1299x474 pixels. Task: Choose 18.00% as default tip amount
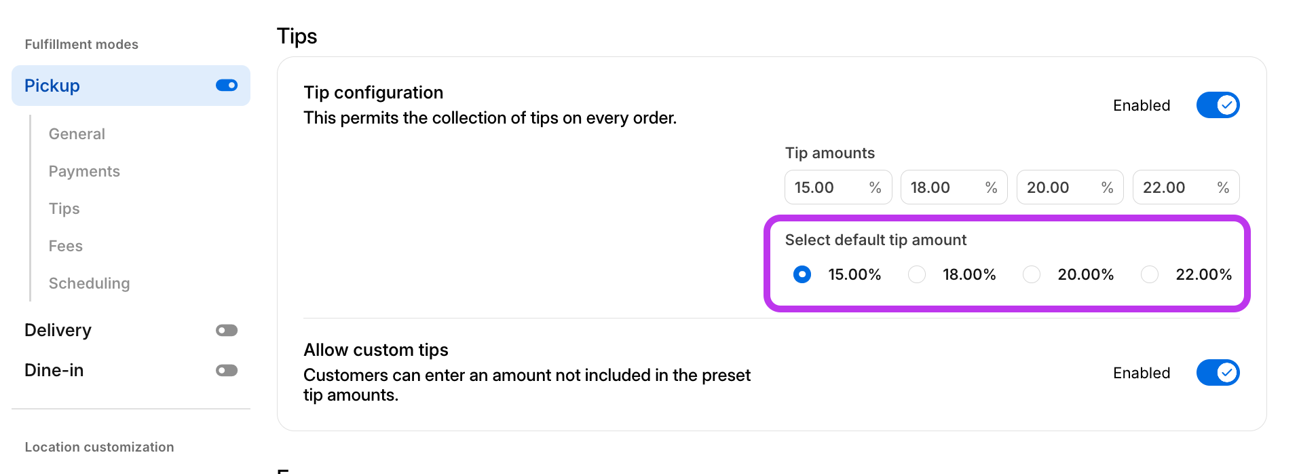(x=917, y=274)
